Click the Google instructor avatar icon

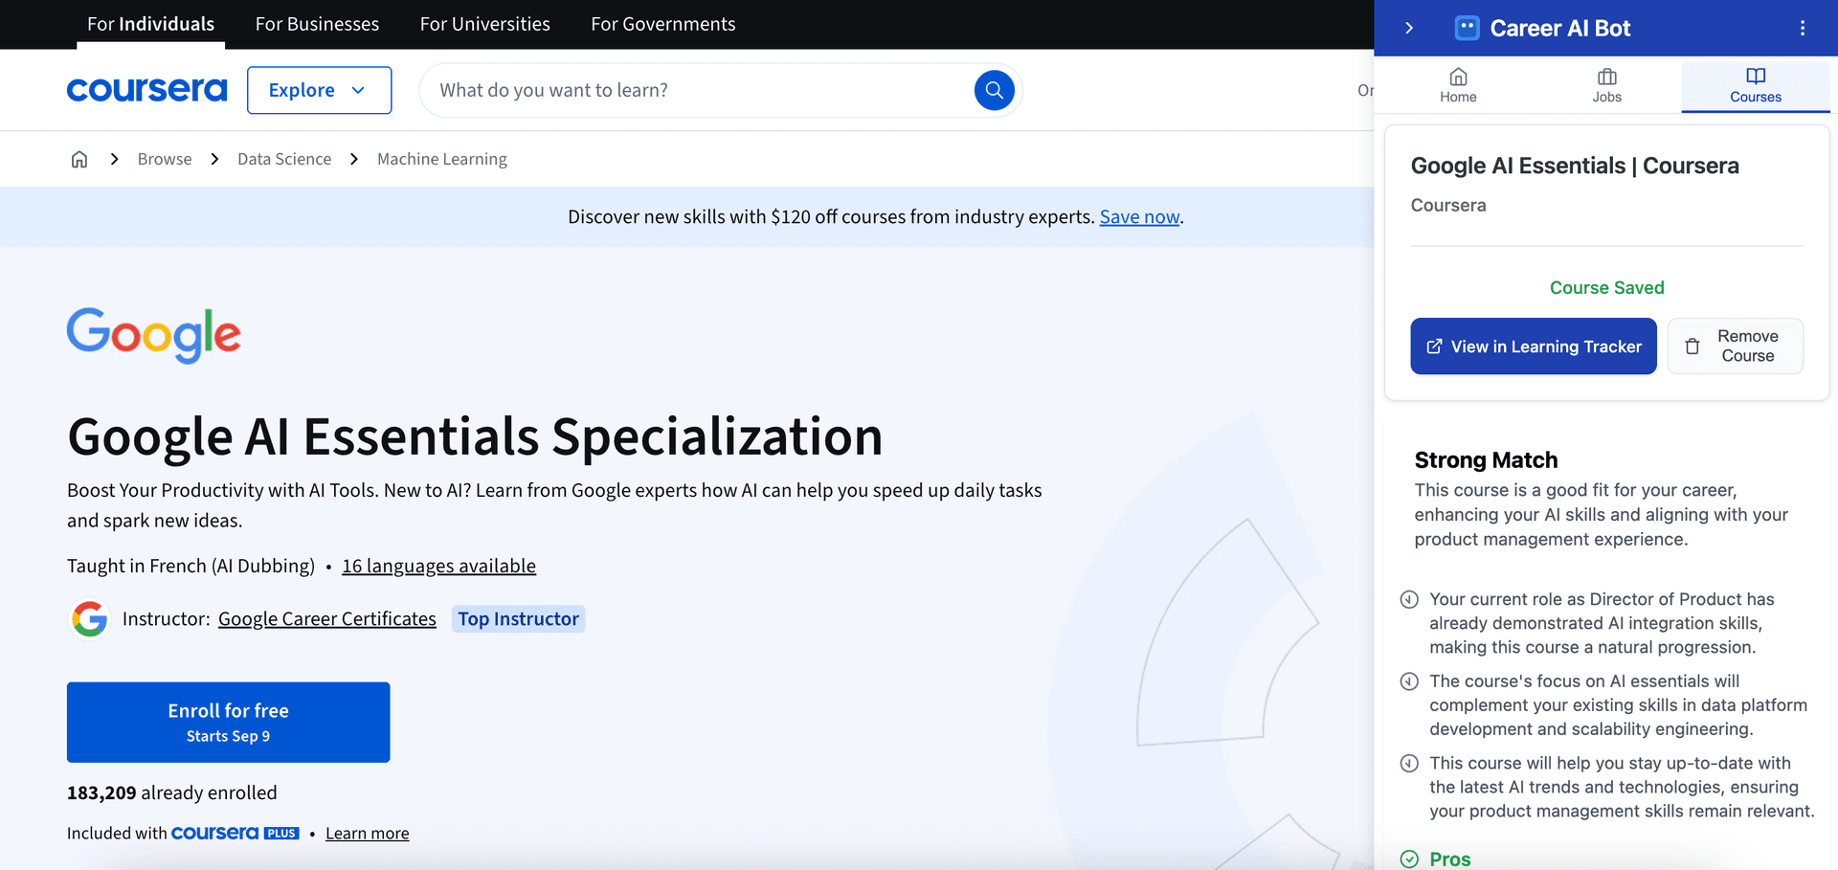click(x=90, y=619)
